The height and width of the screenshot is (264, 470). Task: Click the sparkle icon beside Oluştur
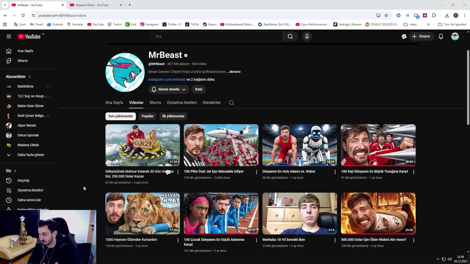404,36
